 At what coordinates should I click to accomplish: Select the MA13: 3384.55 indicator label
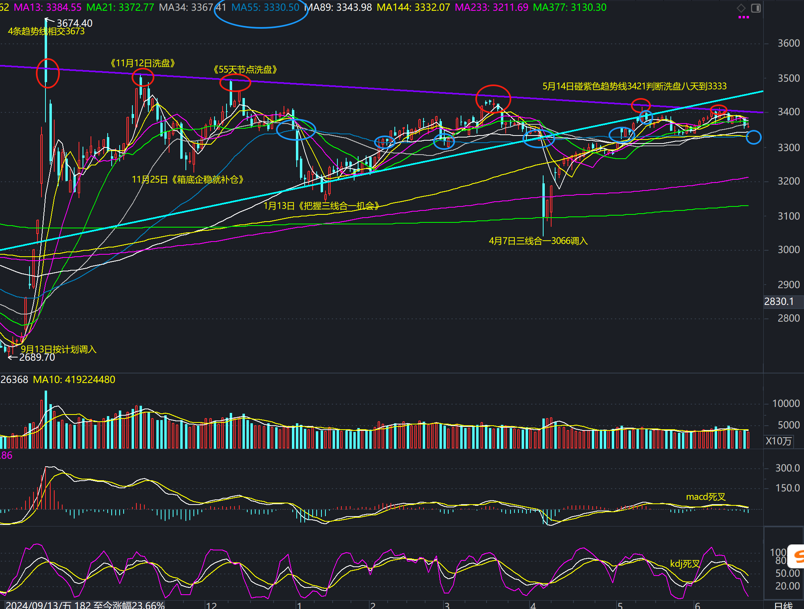coord(48,7)
